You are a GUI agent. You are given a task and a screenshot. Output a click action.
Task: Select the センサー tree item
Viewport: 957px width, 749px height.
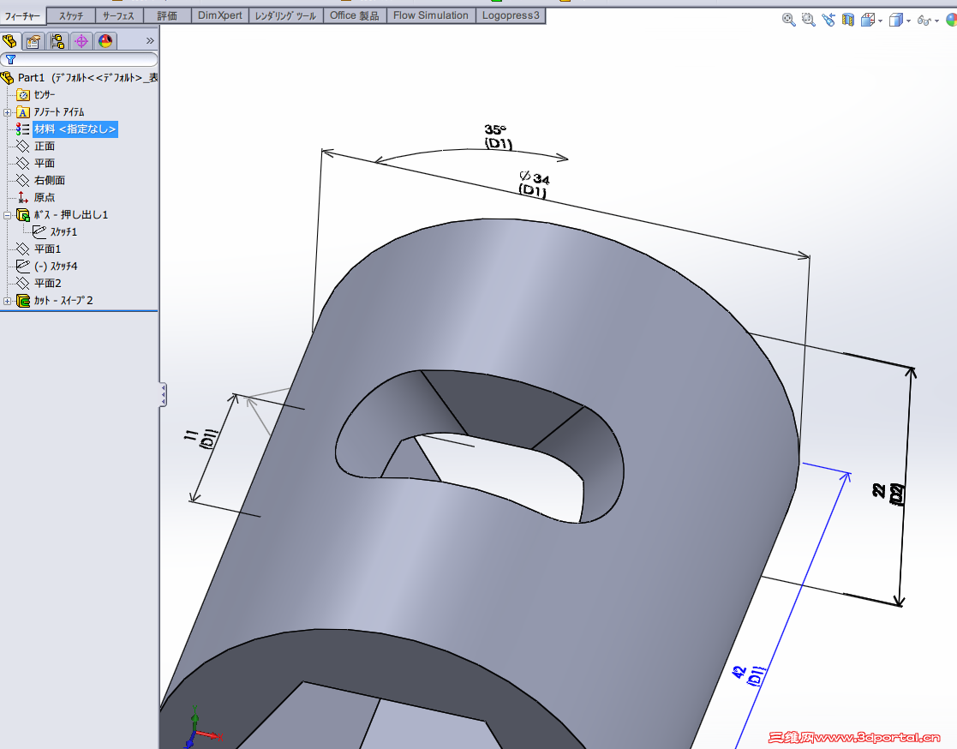tap(45, 94)
